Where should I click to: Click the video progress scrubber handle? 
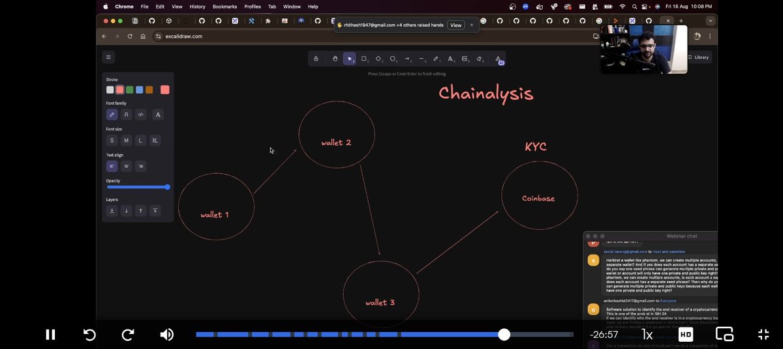pos(504,335)
